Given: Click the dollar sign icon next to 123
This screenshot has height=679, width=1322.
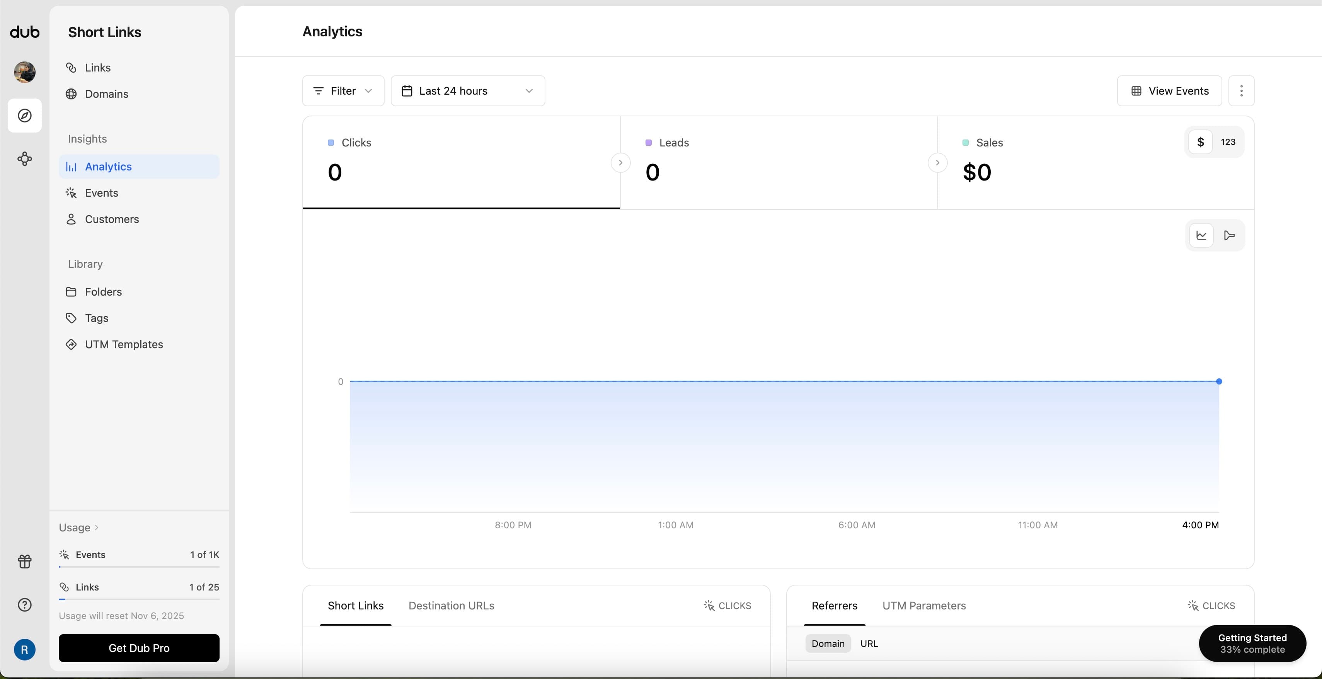Looking at the screenshot, I should (x=1201, y=142).
